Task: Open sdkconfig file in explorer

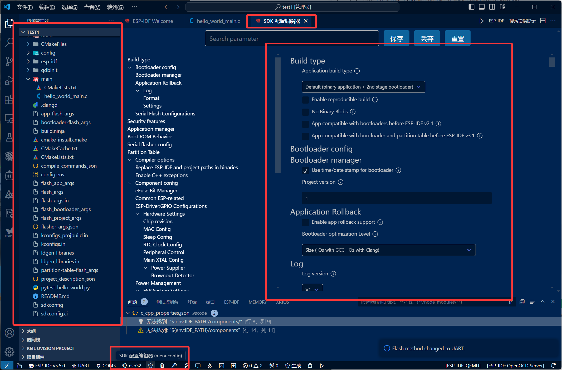Action: 52,305
